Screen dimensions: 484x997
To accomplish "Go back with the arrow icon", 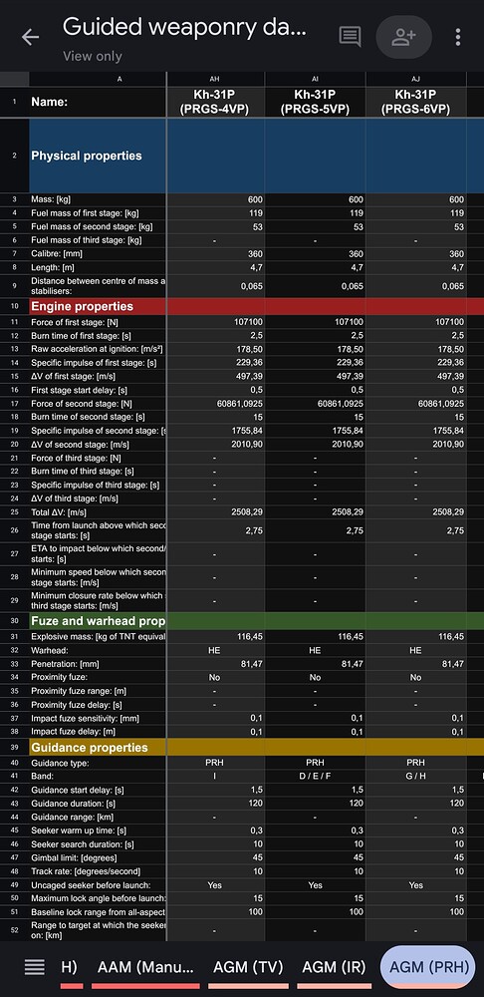I will (x=31, y=37).
